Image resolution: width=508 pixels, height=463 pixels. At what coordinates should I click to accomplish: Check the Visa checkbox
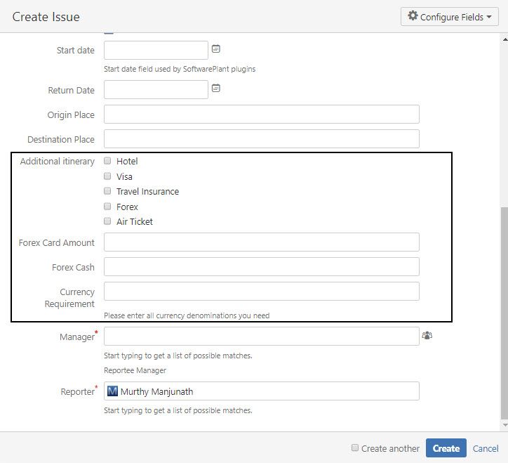pyautogui.click(x=107, y=176)
